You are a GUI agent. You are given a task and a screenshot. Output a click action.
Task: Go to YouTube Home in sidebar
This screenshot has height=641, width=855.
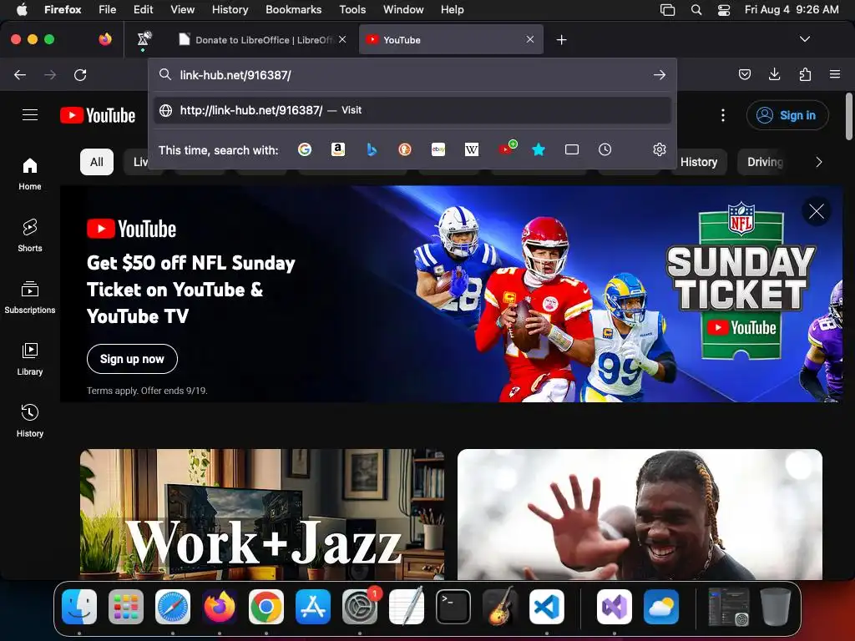pos(30,174)
